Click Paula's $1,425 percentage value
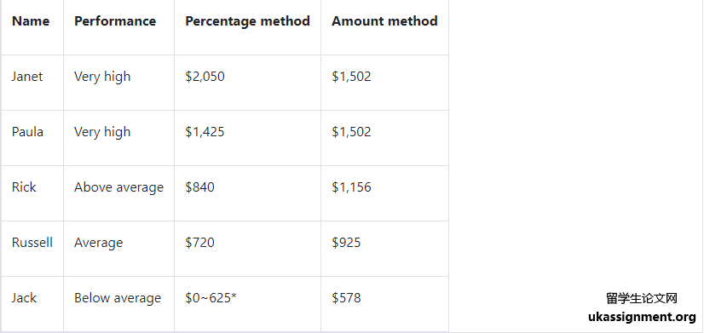This screenshot has height=333, width=704. (205, 131)
